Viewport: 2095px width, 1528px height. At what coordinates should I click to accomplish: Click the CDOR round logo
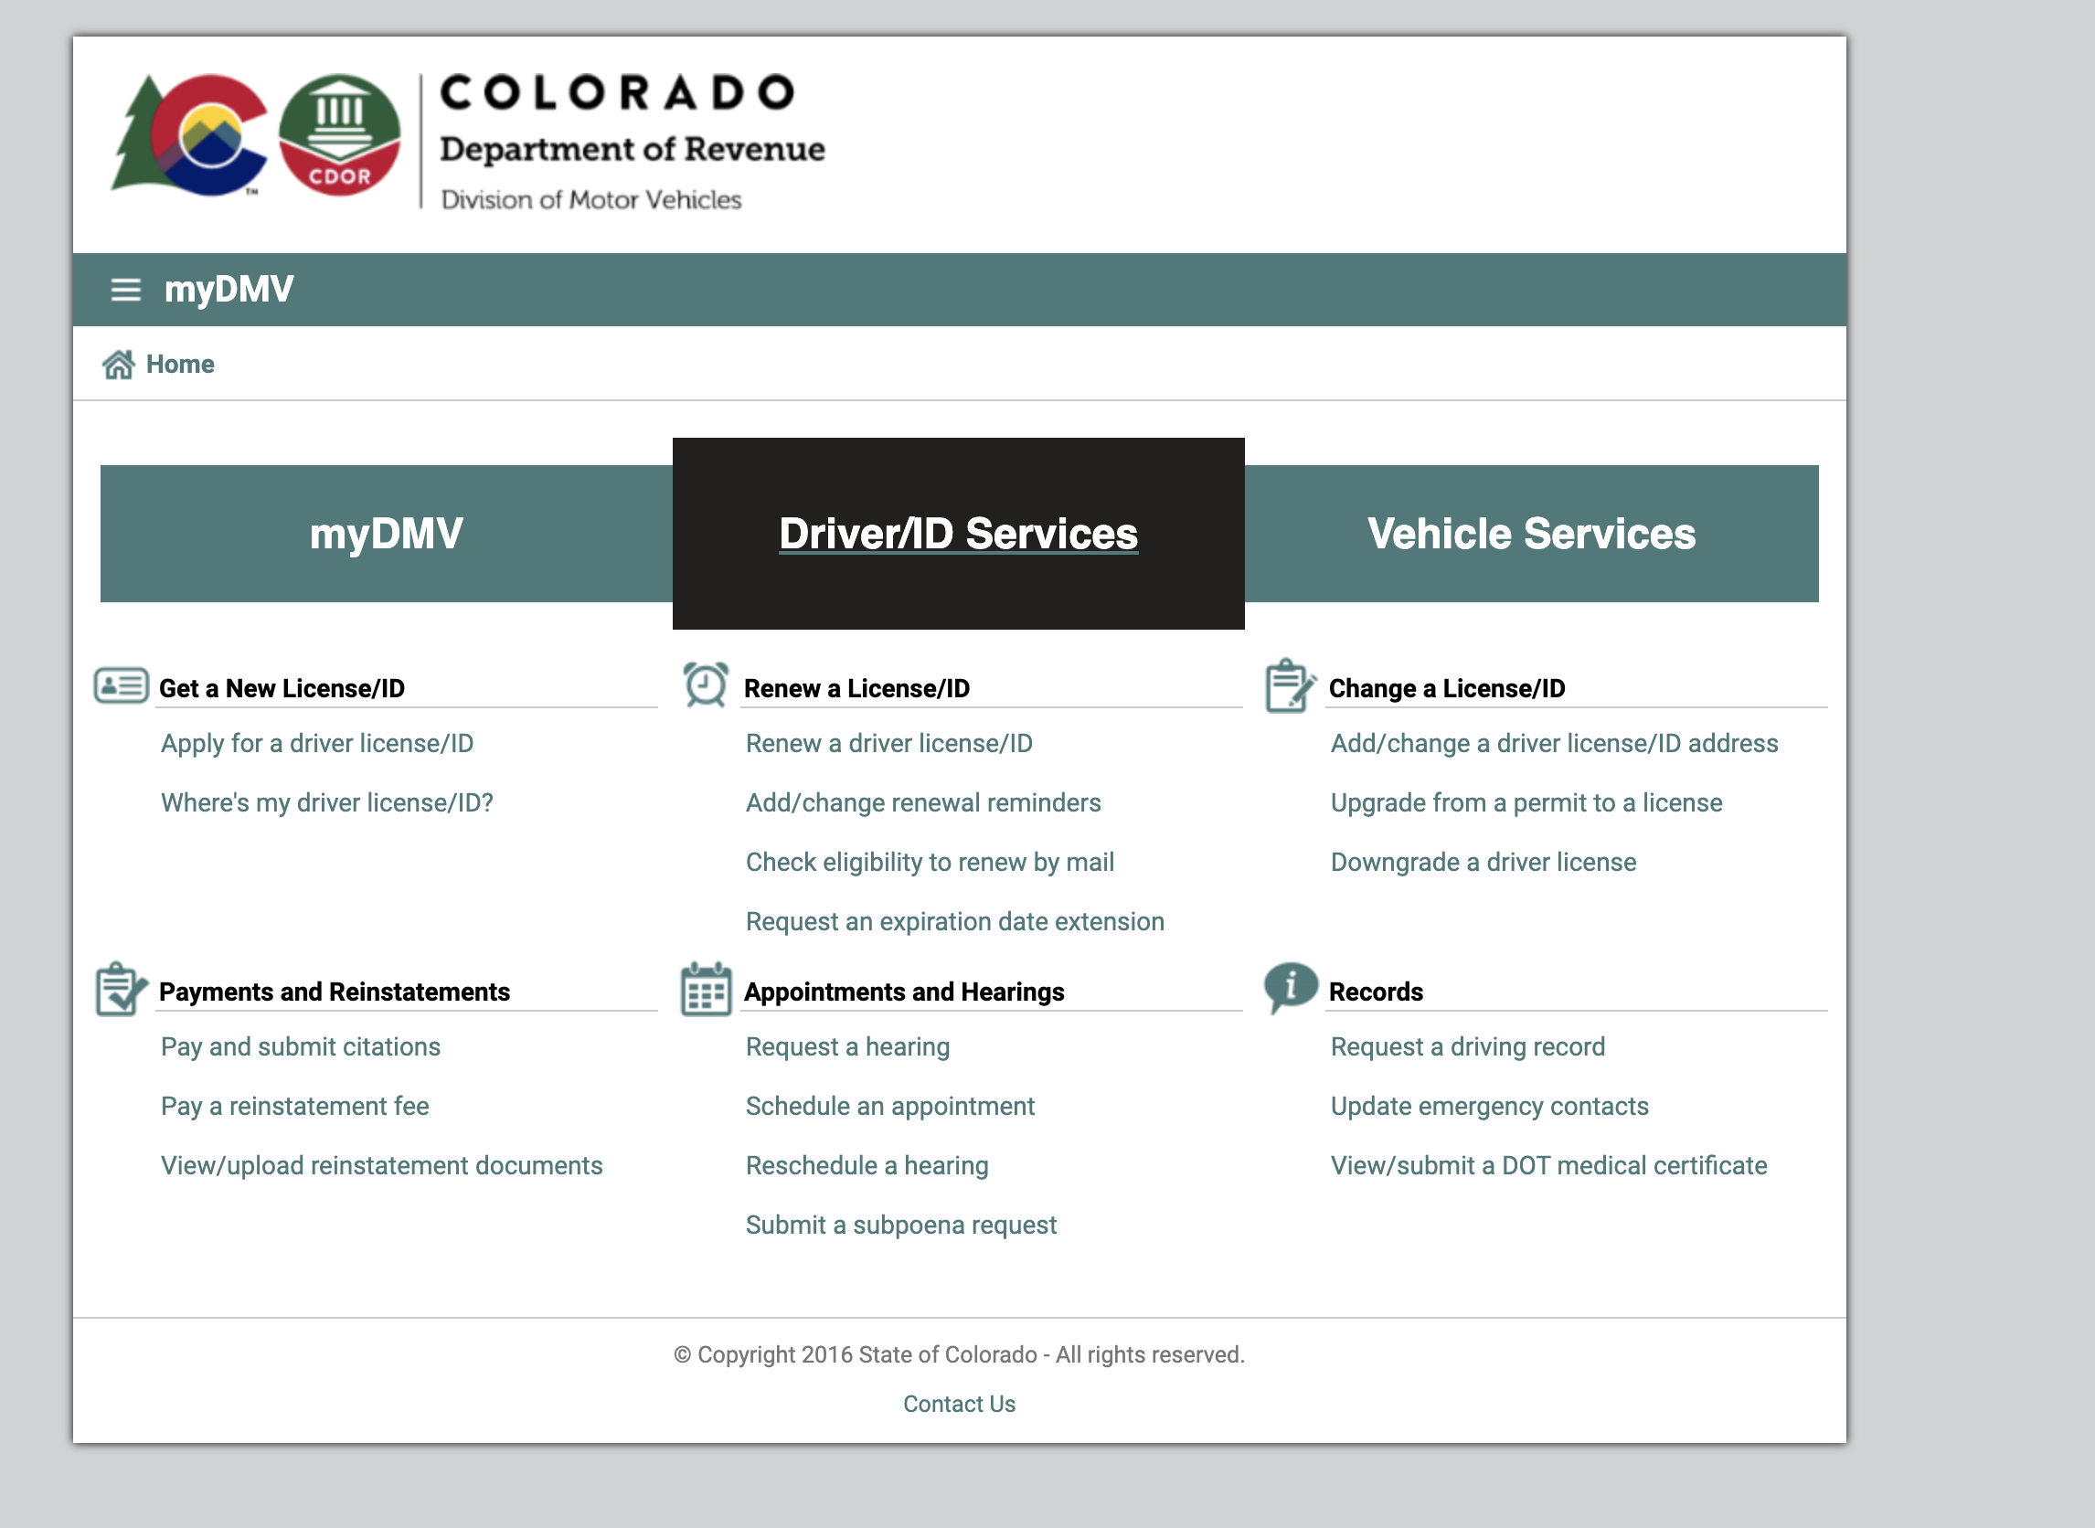339,135
